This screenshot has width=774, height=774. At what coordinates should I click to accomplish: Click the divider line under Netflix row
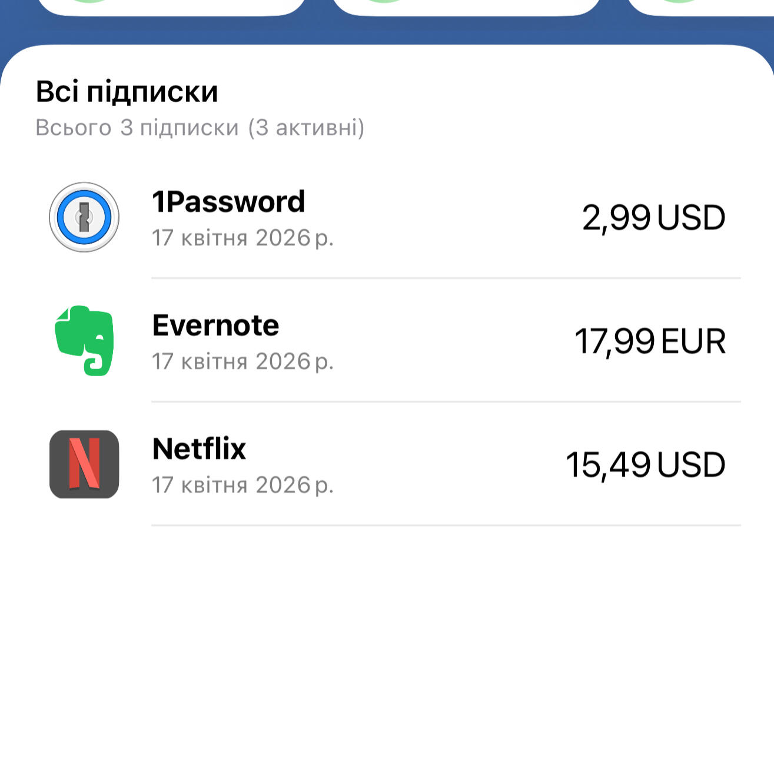[x=446, y=525]
